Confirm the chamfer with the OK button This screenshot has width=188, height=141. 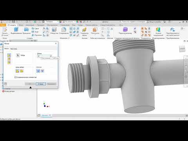coord(30,84)
